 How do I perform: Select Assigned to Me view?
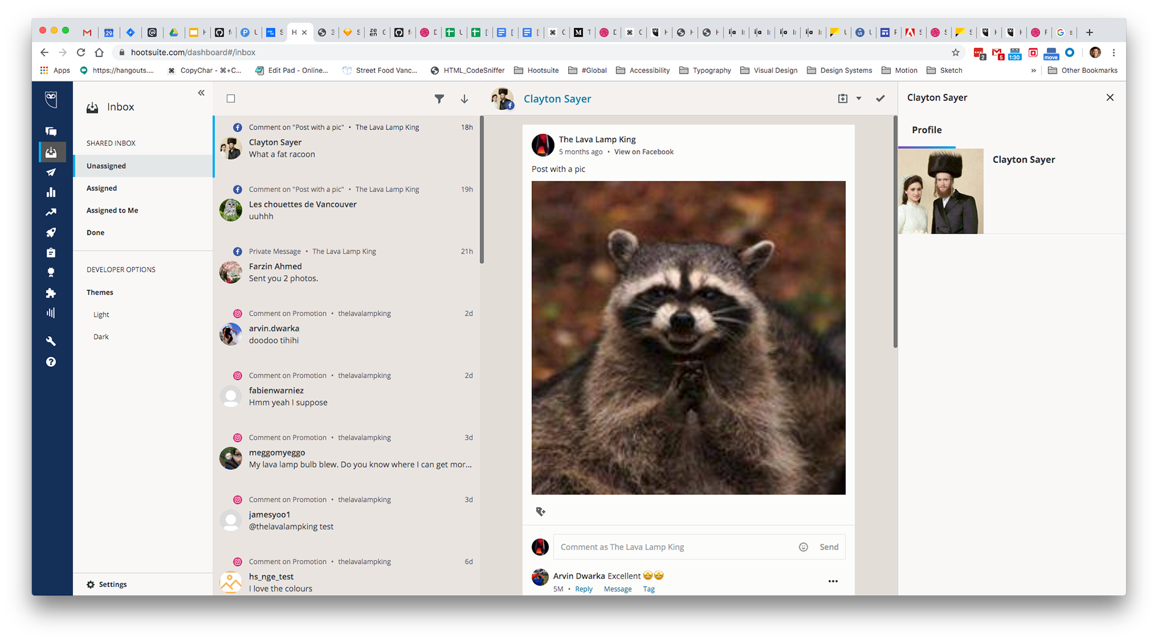coord(144,210)
